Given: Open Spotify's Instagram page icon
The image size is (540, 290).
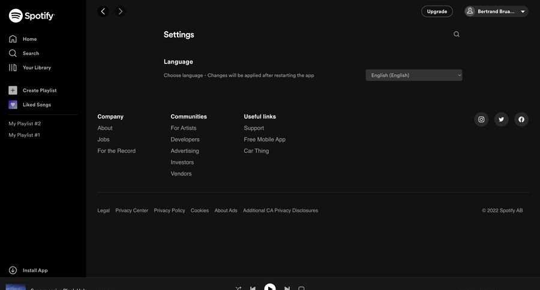Looking at the screenshot, I should (481, 119).
